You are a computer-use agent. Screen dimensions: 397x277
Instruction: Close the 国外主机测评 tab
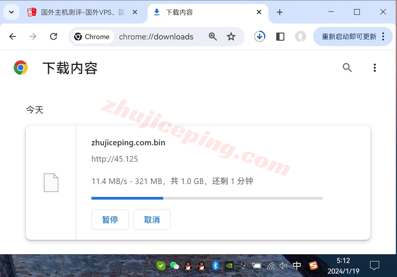pos(135,12)
